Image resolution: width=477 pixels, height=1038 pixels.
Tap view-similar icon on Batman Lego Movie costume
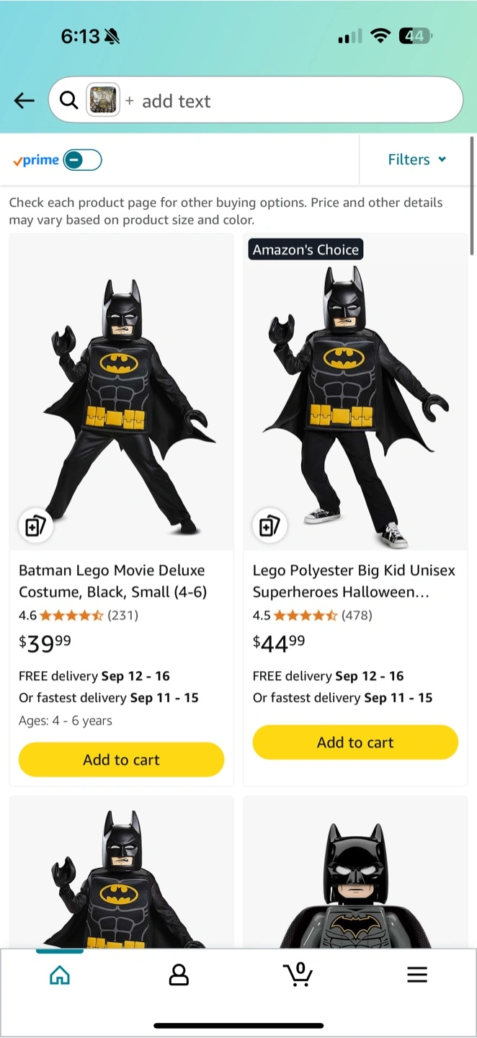click(x=35, y=525)
